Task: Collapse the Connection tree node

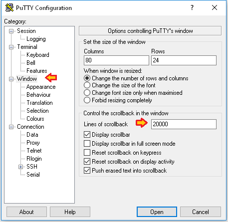Action: point(11,127)
